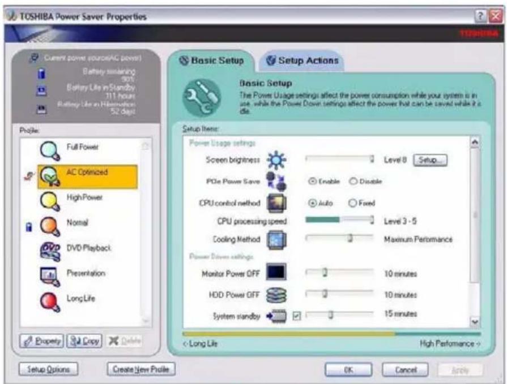Click the CPU control method chip icon
The height and width of the screenshot is (384, 507).
[x=276, y=203]
